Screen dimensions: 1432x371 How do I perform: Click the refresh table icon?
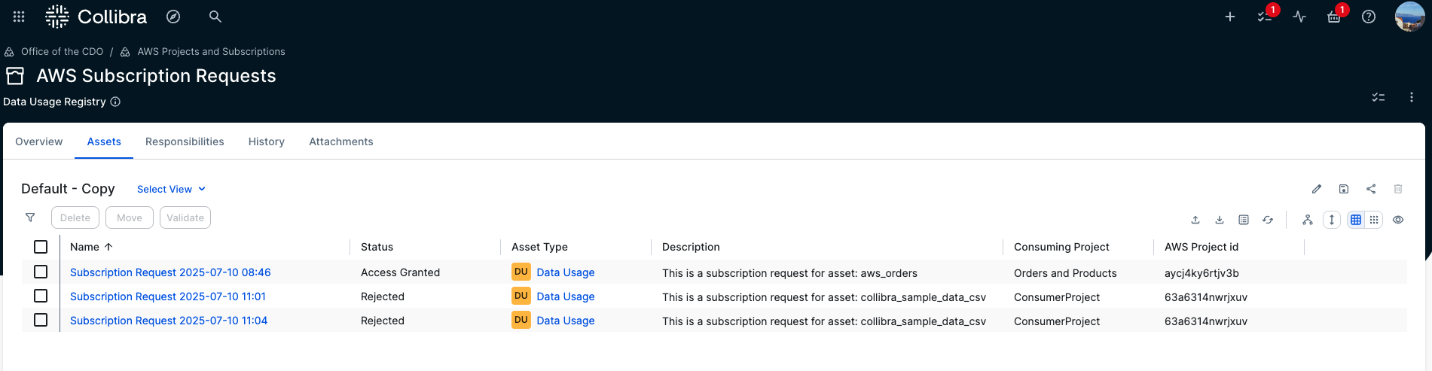click(x=1268, y=220)
